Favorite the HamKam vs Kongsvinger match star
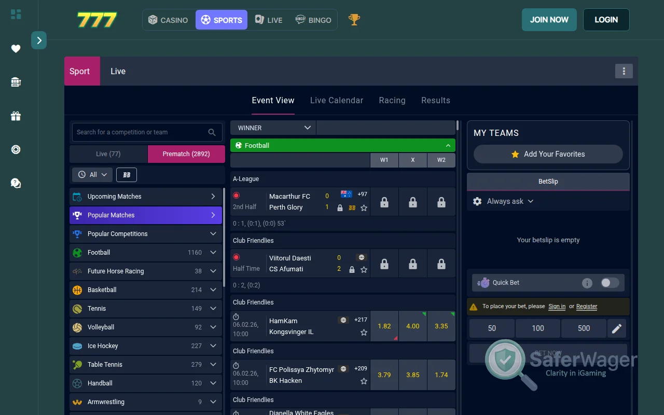The height and width of the screenshot is (415, 664). point(364,333)
